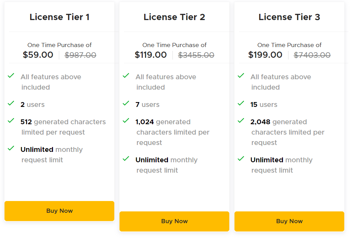Click the checkmark next to '1,024 generated characters'
This screenshot has width=355, height=246.
pyautogui.click(x=126, y=120)
